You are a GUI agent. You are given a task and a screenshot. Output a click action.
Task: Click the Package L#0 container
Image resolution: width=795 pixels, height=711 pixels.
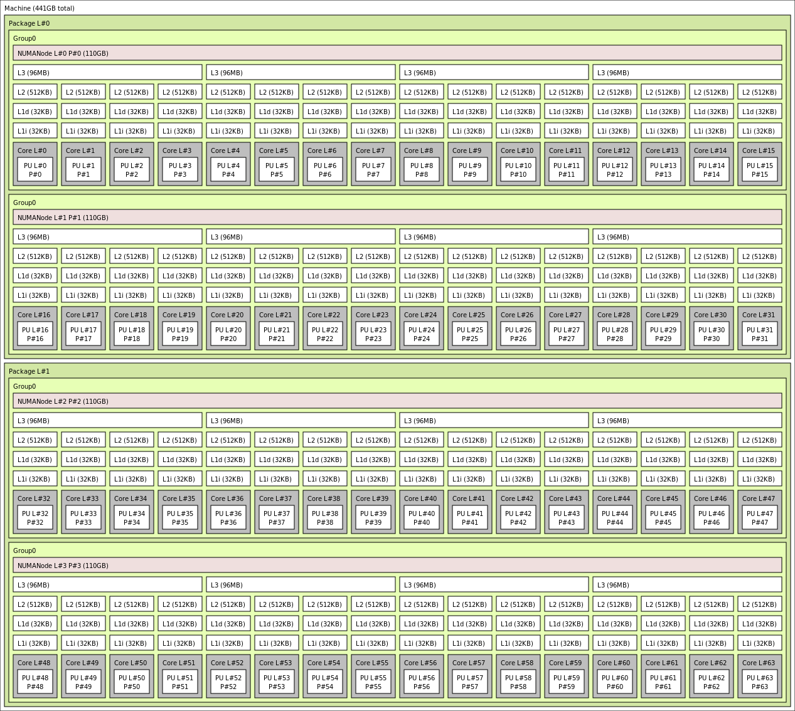[x=28, y=23]
